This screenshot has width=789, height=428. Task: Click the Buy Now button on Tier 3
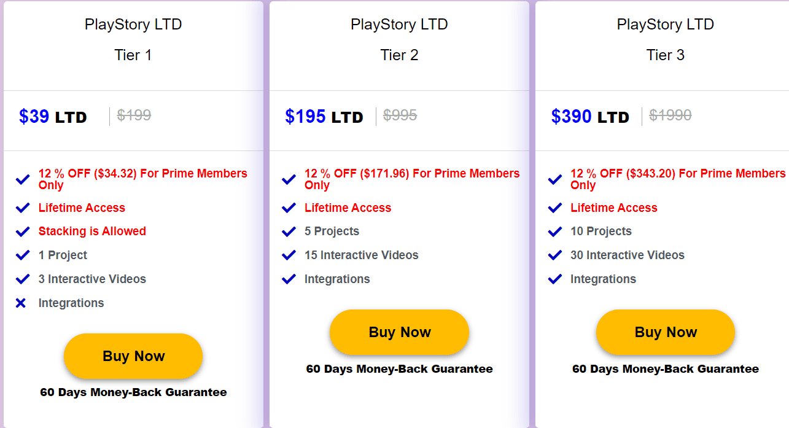click(665, 332)
